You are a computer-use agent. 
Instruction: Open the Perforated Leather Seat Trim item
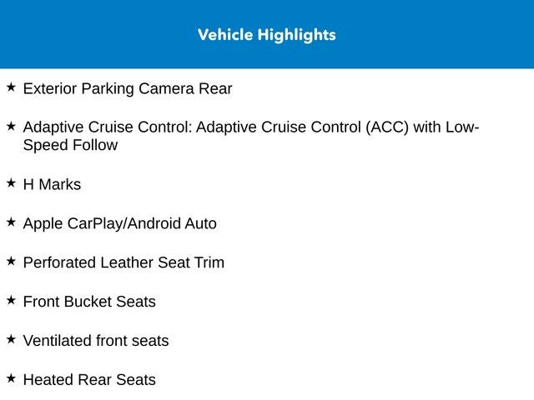(x=123, y=263)
